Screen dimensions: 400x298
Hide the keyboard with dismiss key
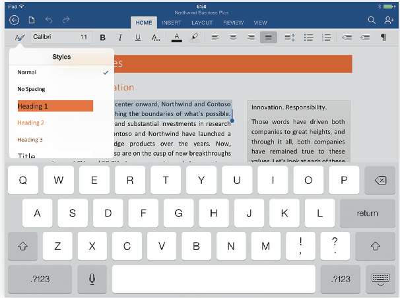[x=380, y=279]
